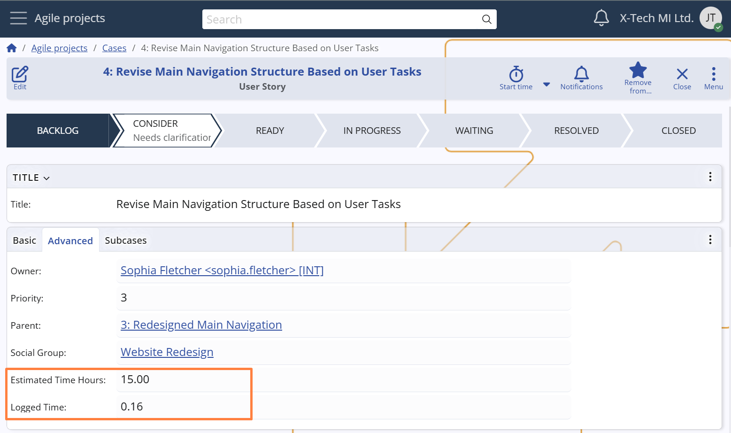Click the Search input field

pyautogui.click(x=340, y=19)
